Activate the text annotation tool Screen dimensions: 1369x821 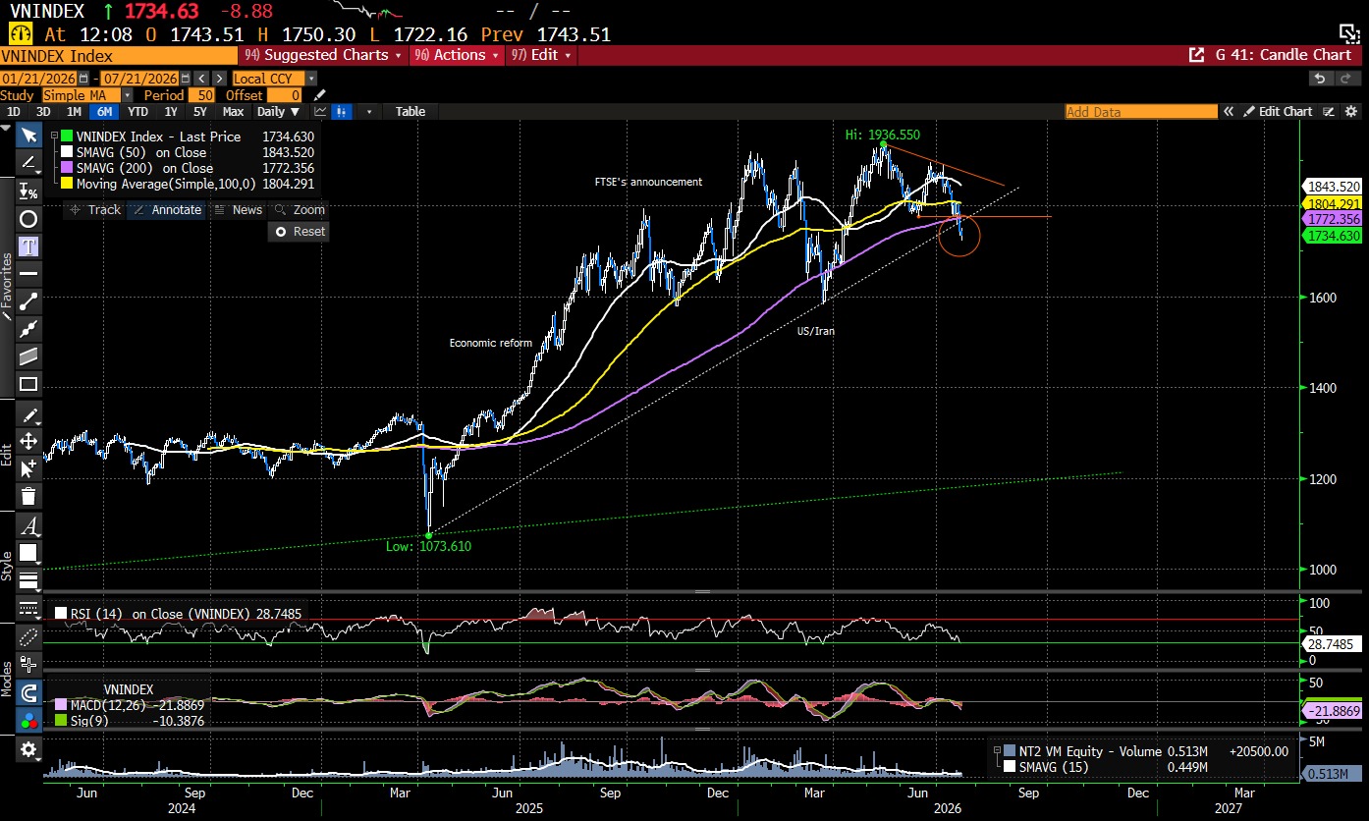[28, 246]
